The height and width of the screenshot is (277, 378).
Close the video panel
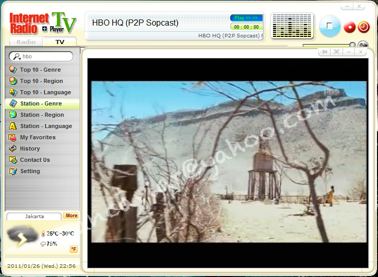tap(361, 52)
